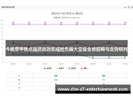Click the 最高 0% cell in the 平 row
This screenshot has height=96, width=133.
(x=56, y=84)
